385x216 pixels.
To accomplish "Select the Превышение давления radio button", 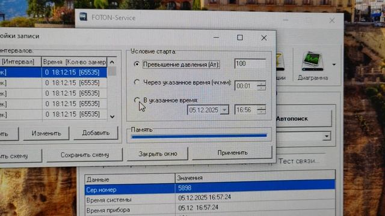I will [137, 64].
